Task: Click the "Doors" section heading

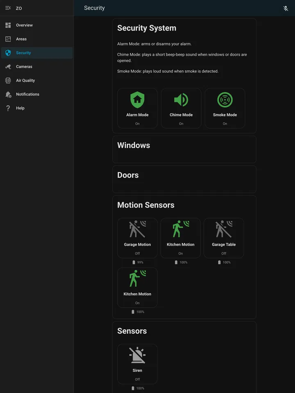Action: pos(128,175)
